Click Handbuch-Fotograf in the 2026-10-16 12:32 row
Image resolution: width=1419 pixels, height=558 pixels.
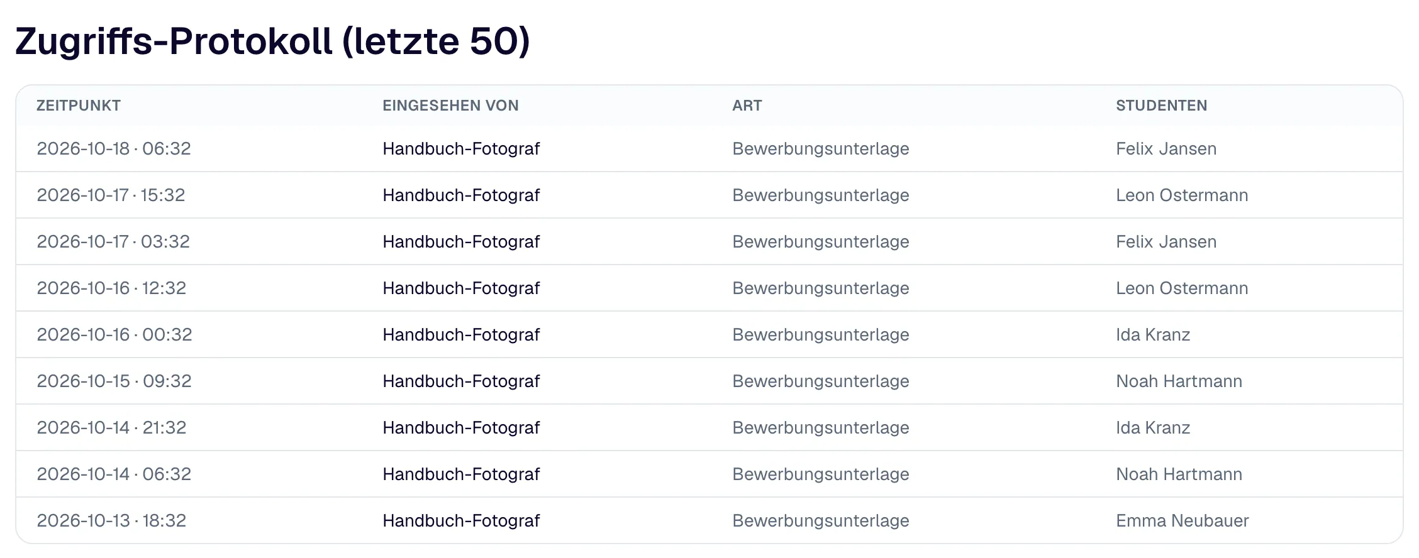[461, 288]
